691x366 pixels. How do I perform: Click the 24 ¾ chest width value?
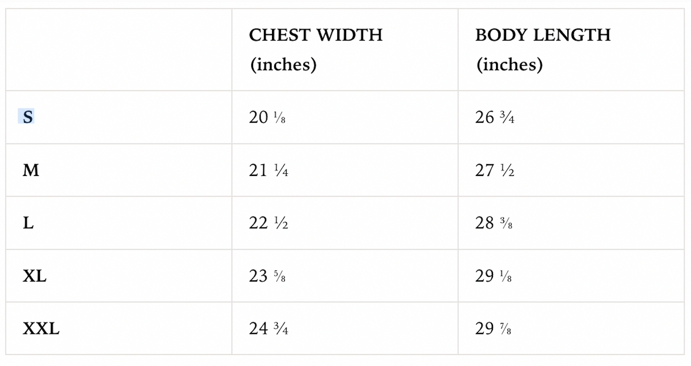click(x=269, y=329)
